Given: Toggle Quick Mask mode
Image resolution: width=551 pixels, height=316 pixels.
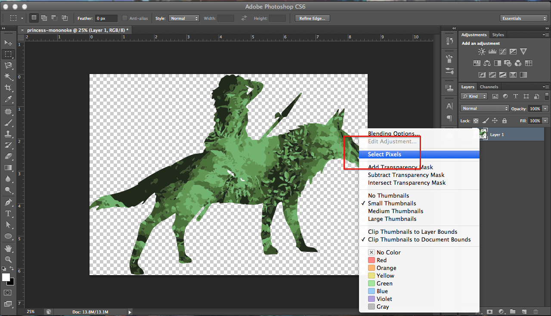Looking at the screenshot, I should (8, 292).
